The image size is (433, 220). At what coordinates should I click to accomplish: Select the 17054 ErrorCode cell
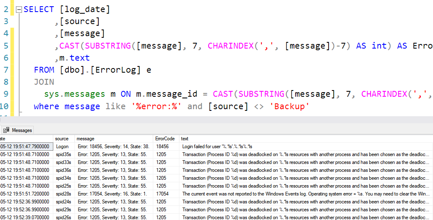pyautogui.click(x=162, y=194)
